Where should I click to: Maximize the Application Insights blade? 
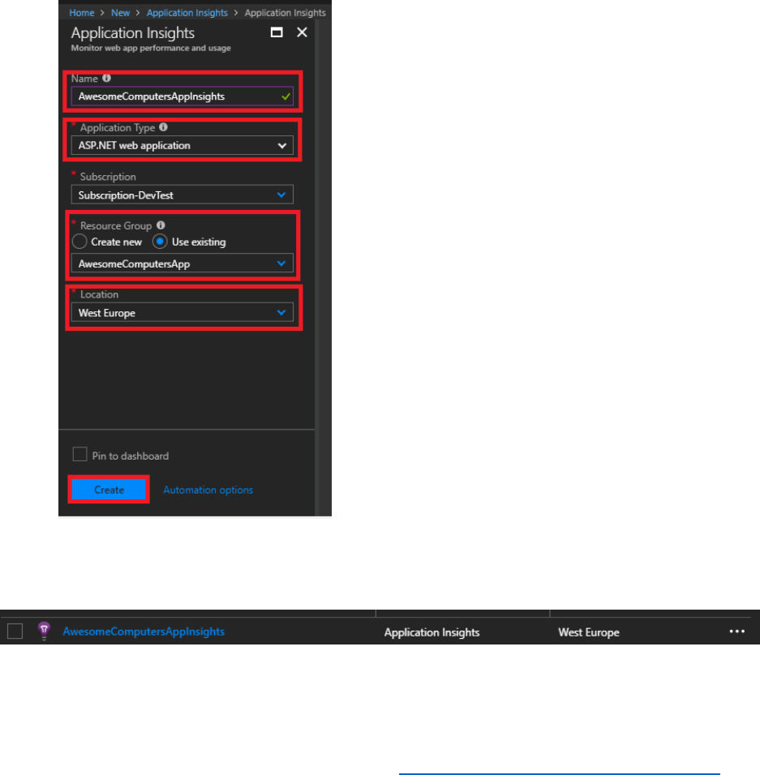click(277, 32)
